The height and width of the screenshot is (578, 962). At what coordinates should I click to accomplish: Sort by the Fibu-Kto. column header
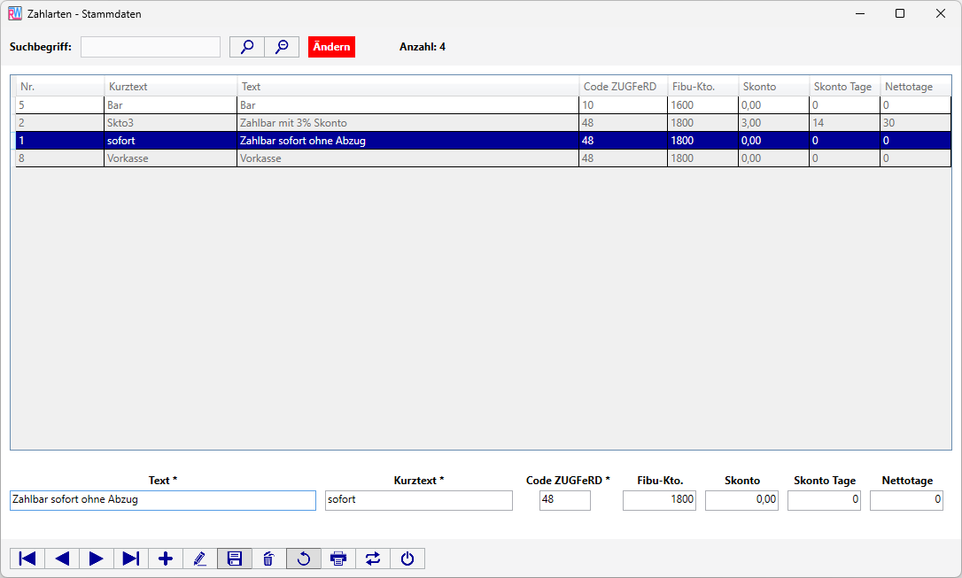coord(703,87)
